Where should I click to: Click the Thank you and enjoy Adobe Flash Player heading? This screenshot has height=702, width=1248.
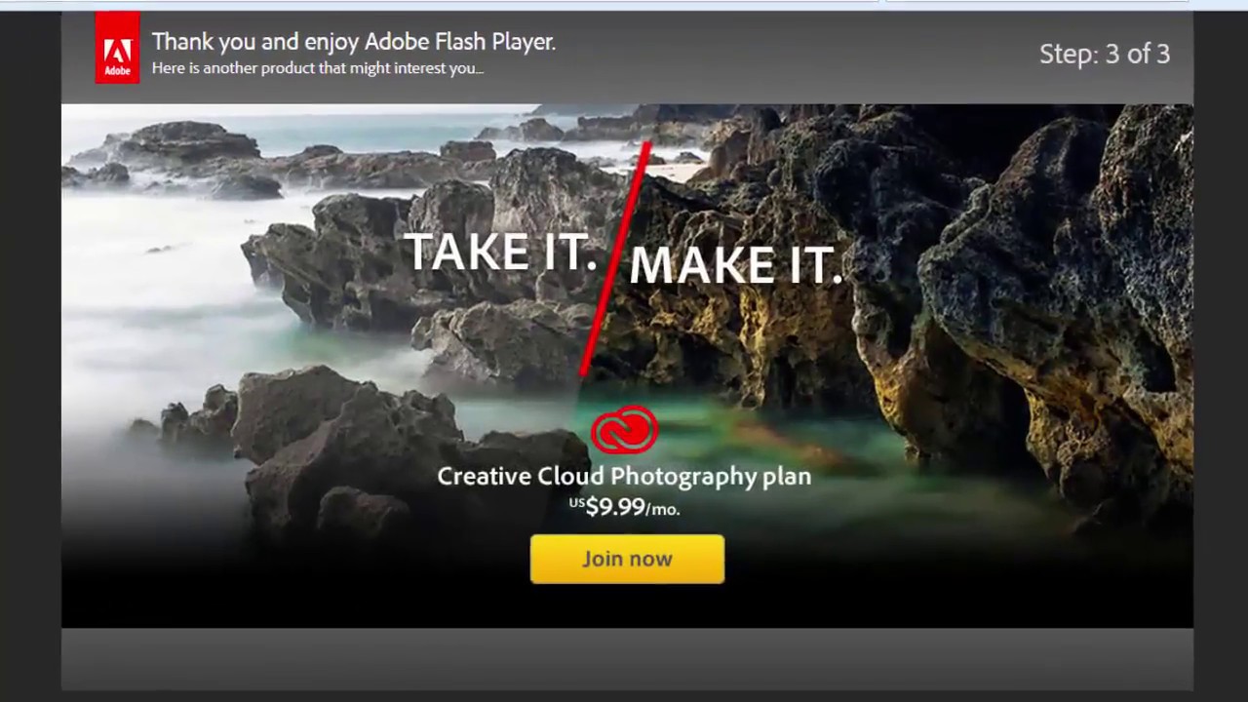353,42
